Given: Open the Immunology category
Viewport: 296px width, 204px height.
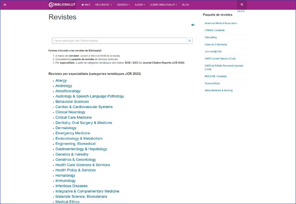Looking at the screenshot, I should point(65,181).
